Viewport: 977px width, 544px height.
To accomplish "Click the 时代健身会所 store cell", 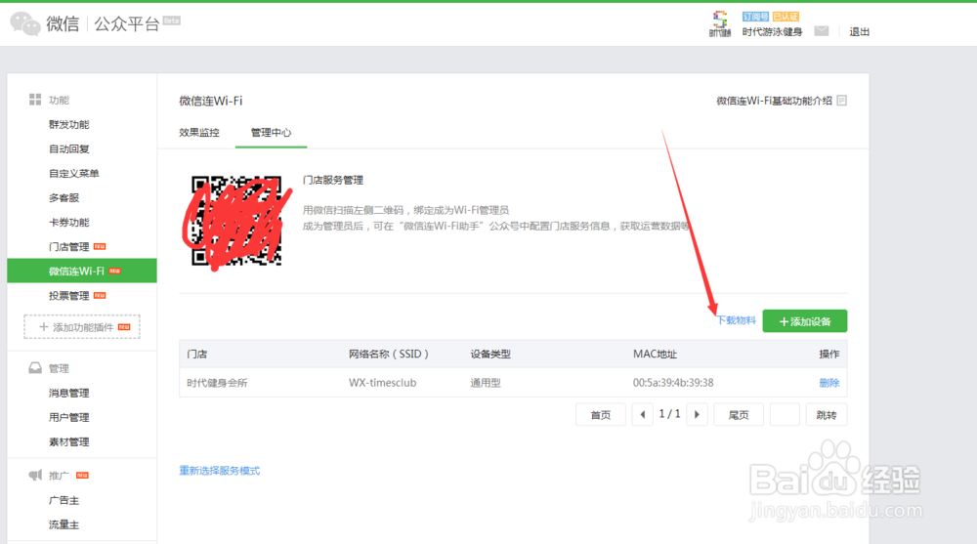I will click(x=217, y=383).
